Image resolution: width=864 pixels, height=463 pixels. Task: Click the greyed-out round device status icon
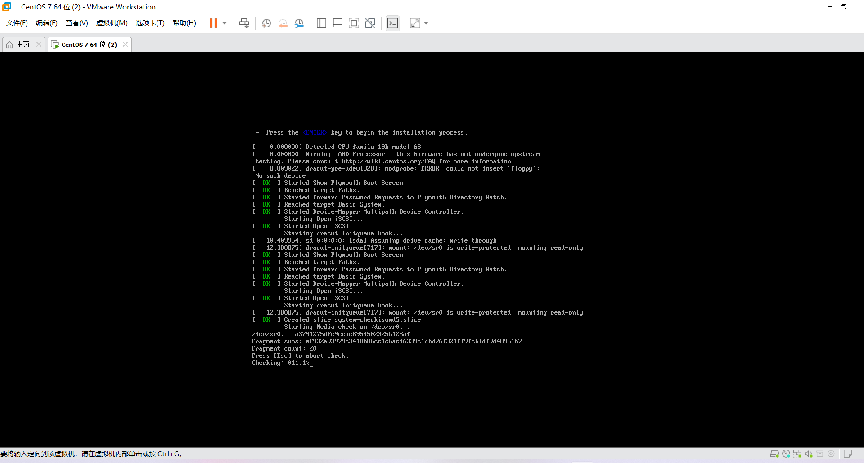point(831,454)
